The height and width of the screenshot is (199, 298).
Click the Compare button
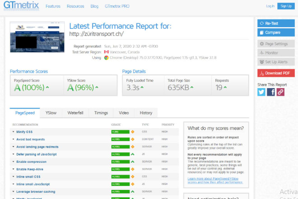276,33
